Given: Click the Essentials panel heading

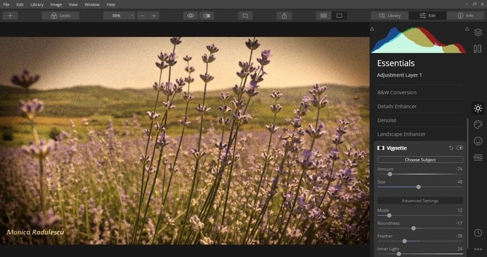Looking at the screenshot, I should pos(395,63).
